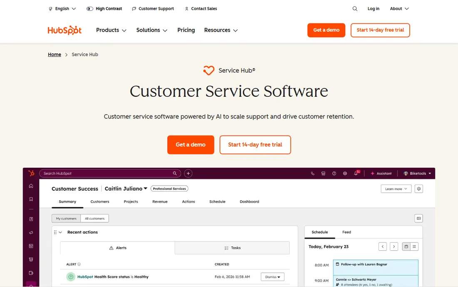Go to Home breadcrumb link
Viewport: 458px width, 287px height.
pos(54,54)
